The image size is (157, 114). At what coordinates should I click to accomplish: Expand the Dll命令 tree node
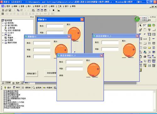tap(3, 33)
